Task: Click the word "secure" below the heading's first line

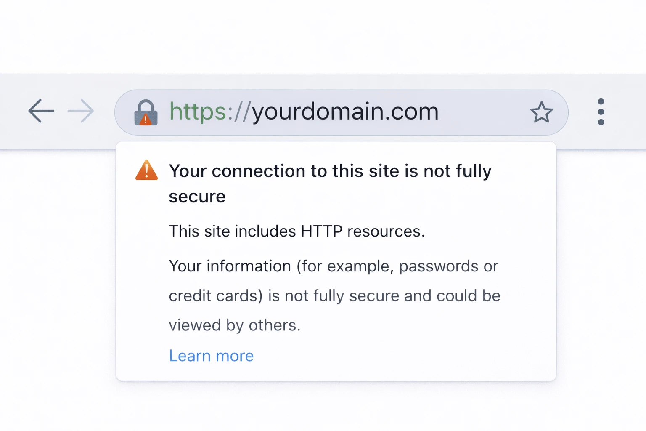Action: pyautogui.click(x=197, y=197)
